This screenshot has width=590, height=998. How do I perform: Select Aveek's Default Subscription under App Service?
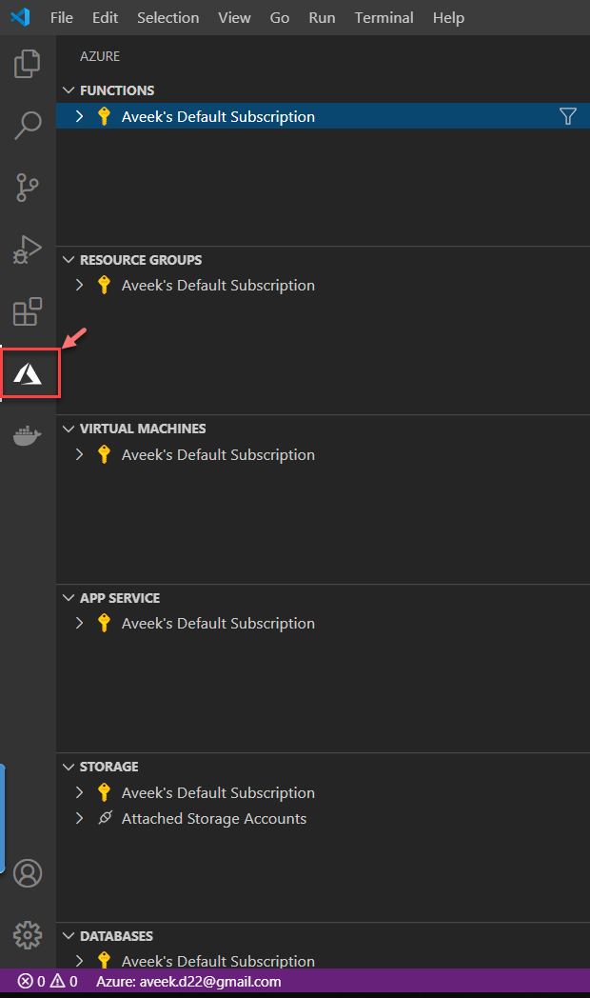click(218, 624)
